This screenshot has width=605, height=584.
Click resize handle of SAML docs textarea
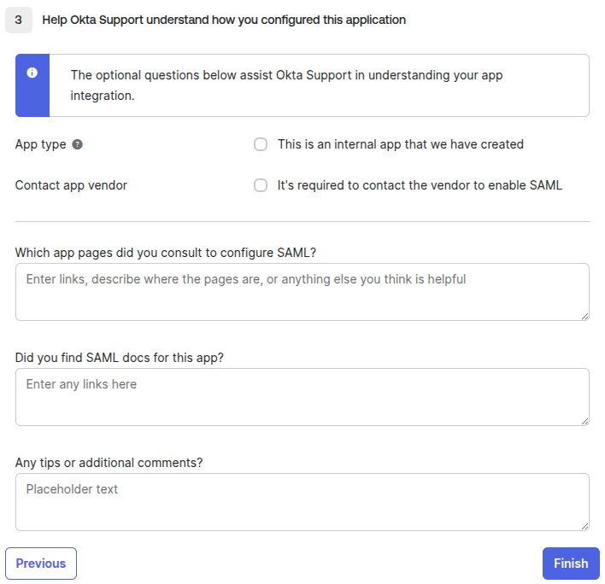[x=584, y=421]
